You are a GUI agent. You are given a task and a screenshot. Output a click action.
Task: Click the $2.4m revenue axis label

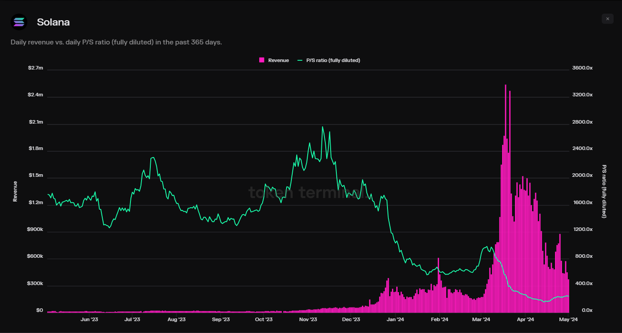point(36,95)
